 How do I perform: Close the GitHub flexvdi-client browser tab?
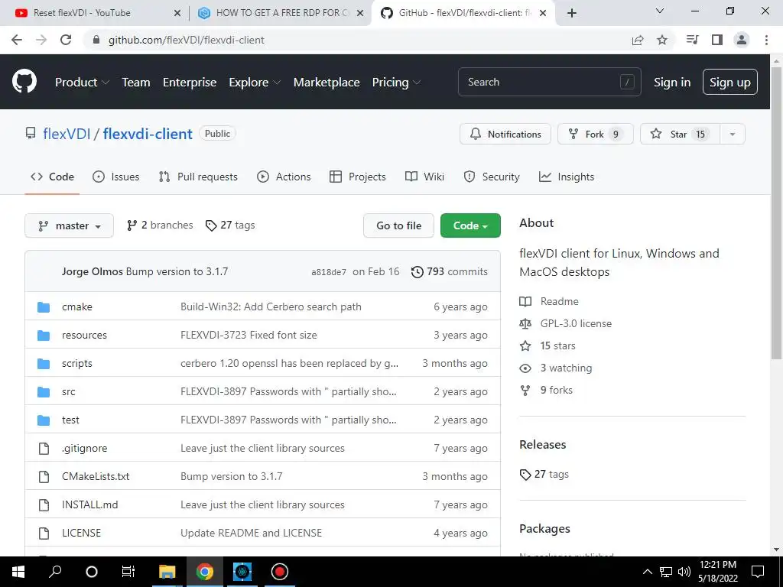pyautogui.click(x=544, y=13)
